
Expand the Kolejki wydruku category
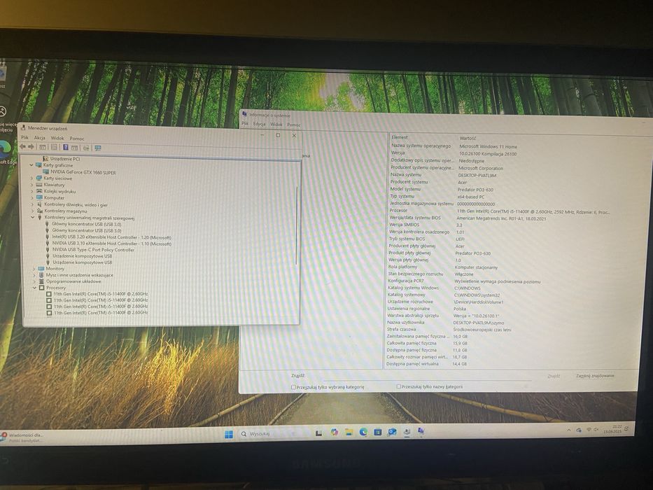(x=32, y=191)
